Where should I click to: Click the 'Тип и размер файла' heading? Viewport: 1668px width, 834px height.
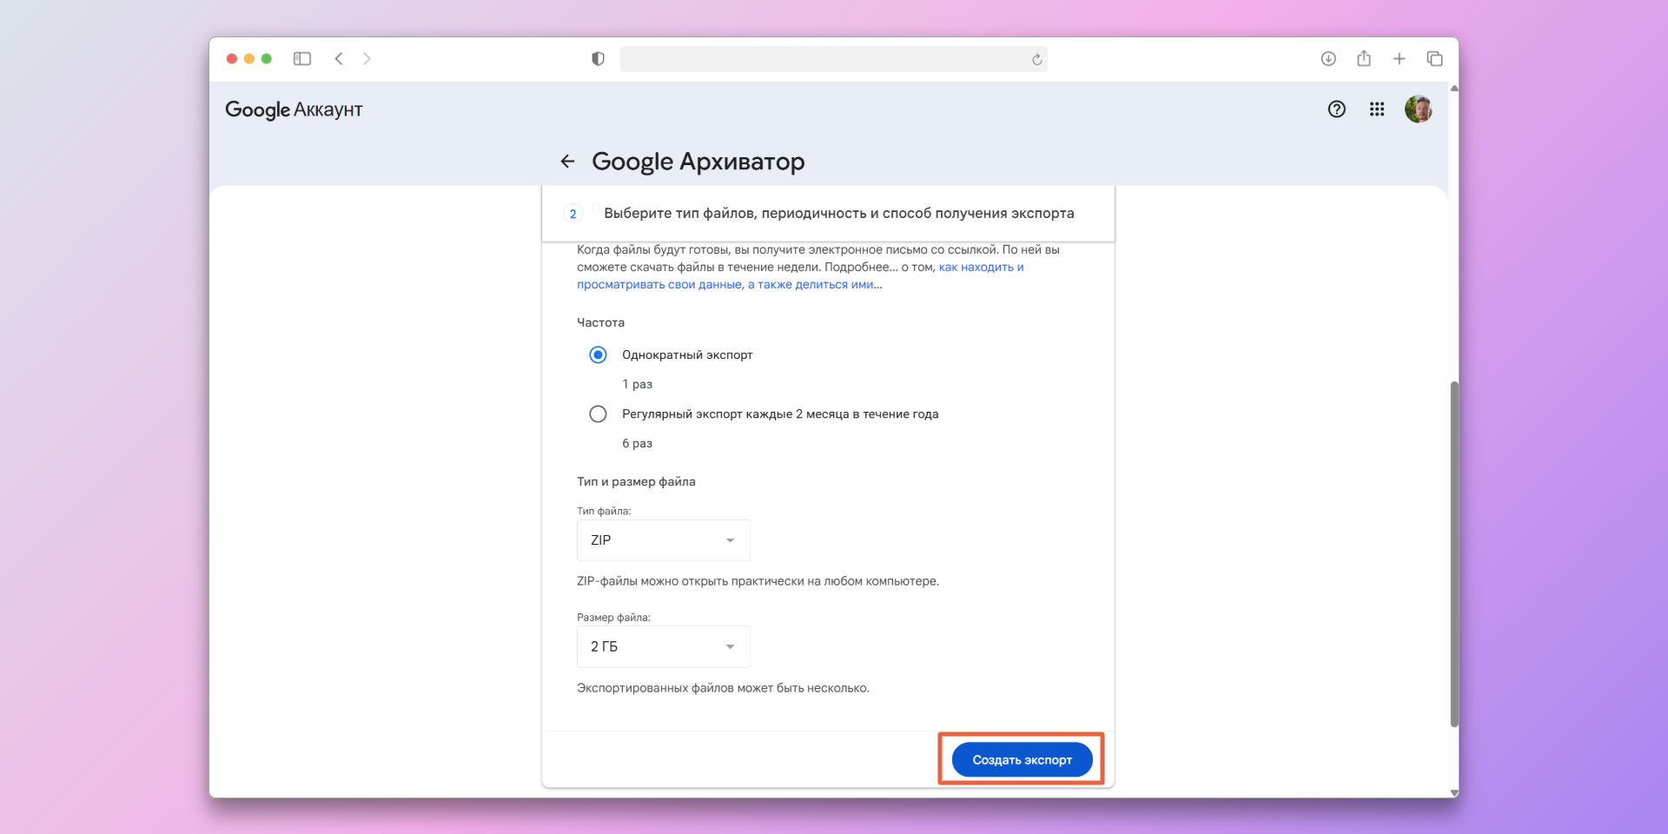click(x=636, y=481)
